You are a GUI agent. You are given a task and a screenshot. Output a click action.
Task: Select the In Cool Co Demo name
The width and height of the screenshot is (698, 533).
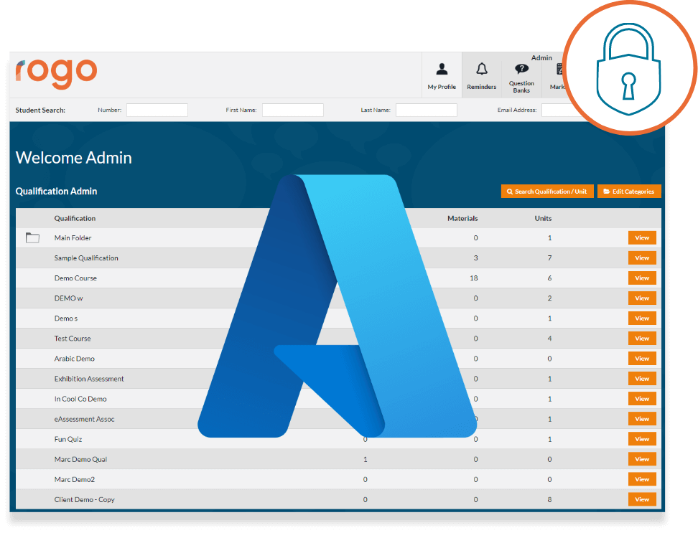coord(80,399)
